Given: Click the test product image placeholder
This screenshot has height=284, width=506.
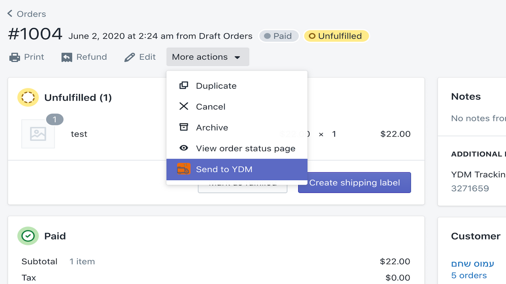Looking at the screenshot, I should pyautogui.click(x=38, y=134).
